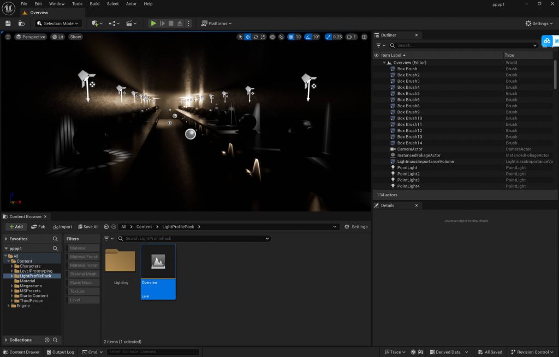
Task: Toggle the Outliner visibility eye column
Action: click(376, 55)
